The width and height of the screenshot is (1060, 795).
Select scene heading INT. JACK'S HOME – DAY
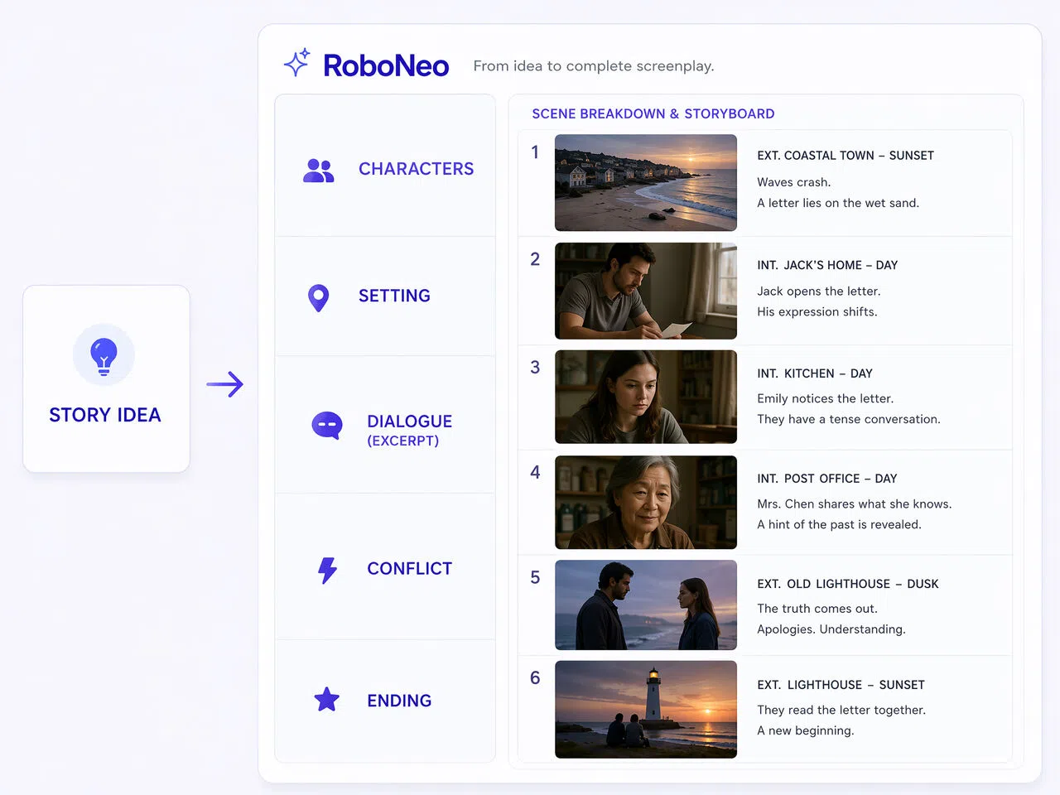827,265
